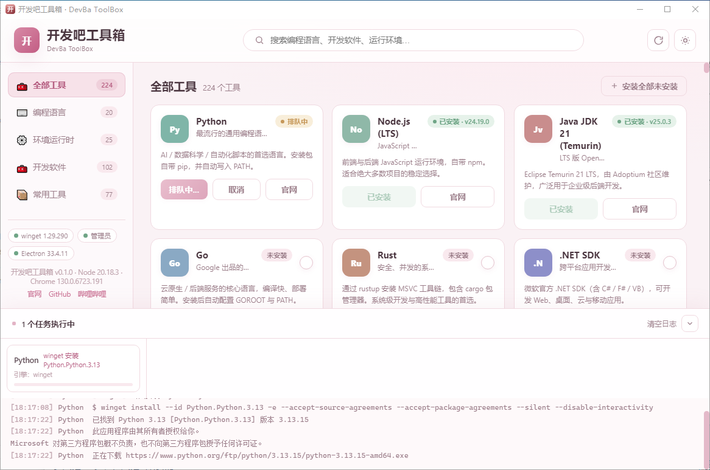Click 安装全部未安装 button
Image resolution: width=710 pixels, height=470 pixels.
(644, 86)
